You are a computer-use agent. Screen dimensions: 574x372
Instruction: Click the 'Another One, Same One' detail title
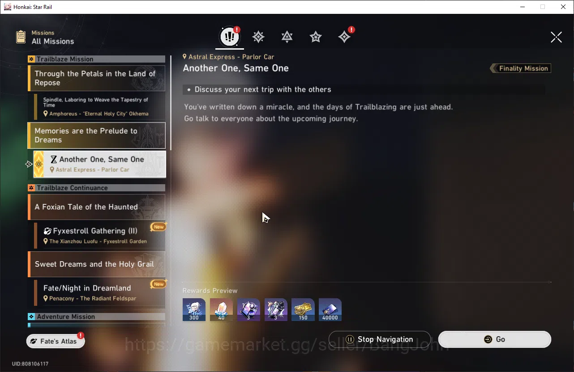pos(236,68)
